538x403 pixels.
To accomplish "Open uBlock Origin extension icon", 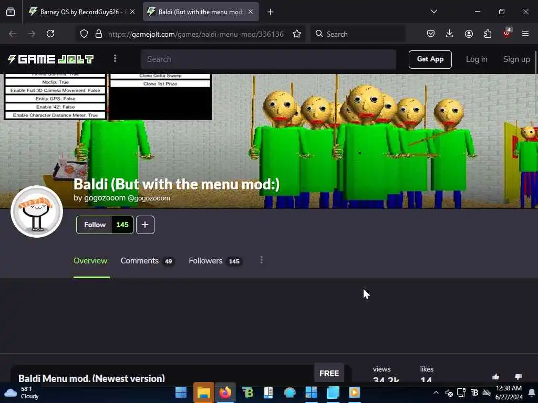I will (507, 33).
